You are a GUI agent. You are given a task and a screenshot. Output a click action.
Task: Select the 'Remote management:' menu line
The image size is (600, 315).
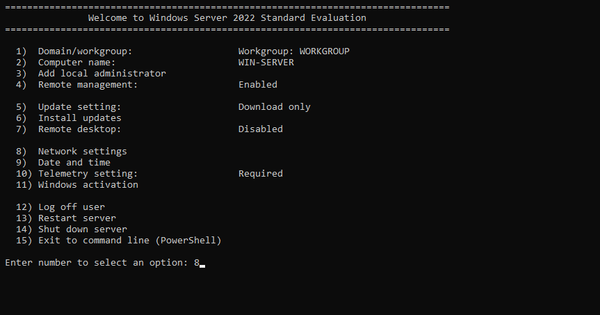tap(76, 85)
